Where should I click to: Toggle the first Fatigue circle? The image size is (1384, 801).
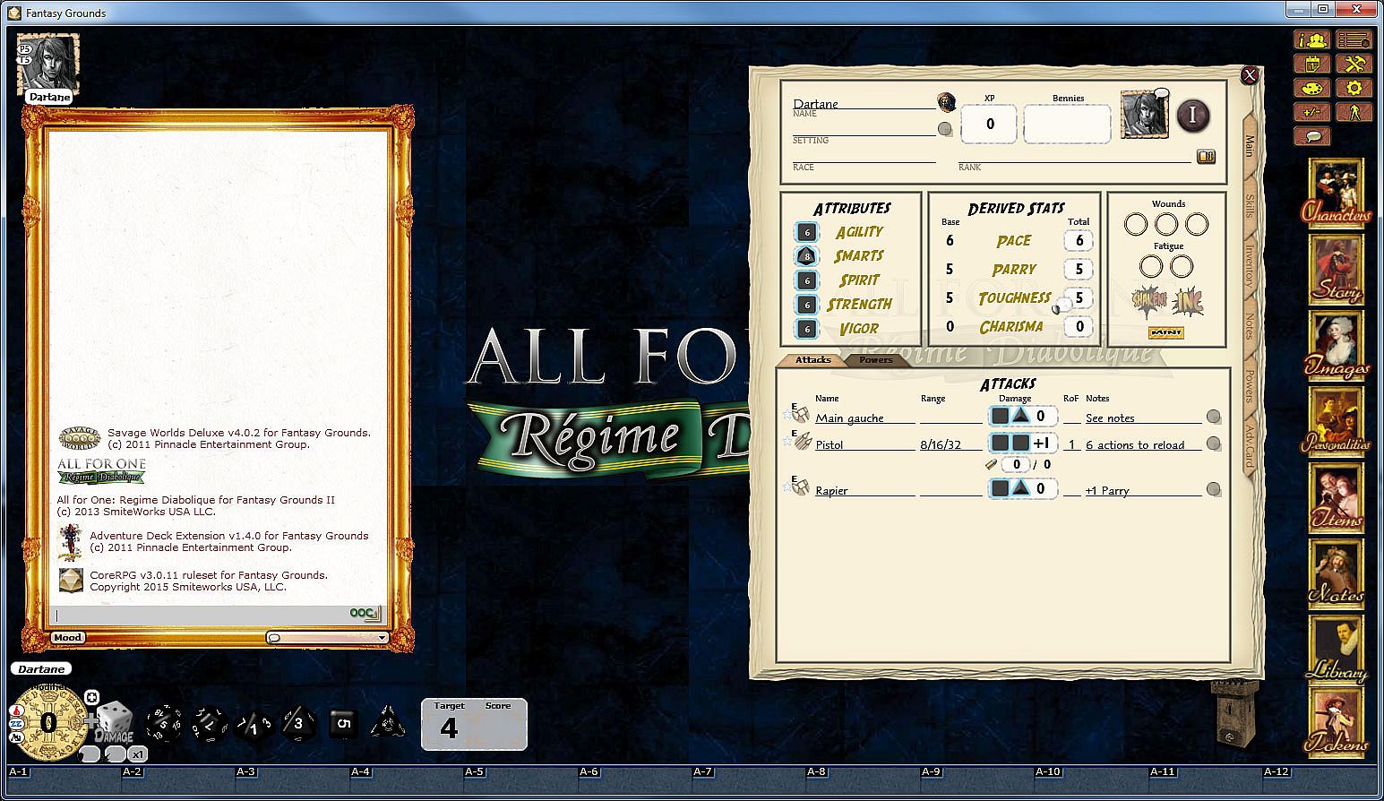pos(1151,266)
